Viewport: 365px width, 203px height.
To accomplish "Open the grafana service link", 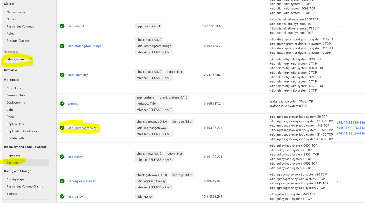I will tap(73, 104).
